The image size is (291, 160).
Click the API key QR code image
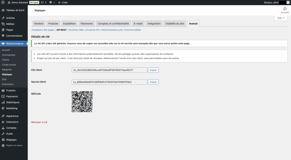tap(82, 102)
